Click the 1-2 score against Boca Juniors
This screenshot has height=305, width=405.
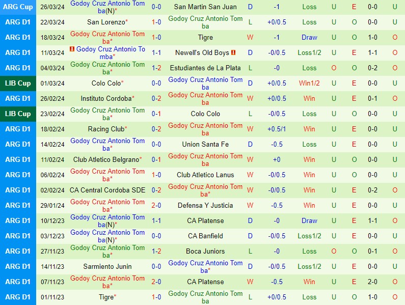[156, 251]
